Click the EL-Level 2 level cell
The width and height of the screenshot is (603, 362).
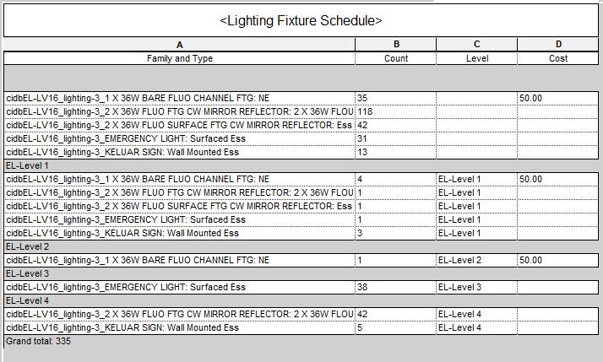tap(476, 261)
